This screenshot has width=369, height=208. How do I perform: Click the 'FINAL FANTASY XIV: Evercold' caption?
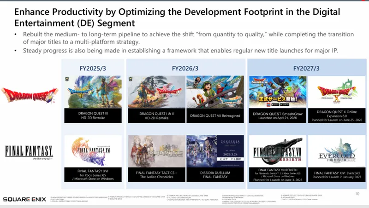coord(337,175)
